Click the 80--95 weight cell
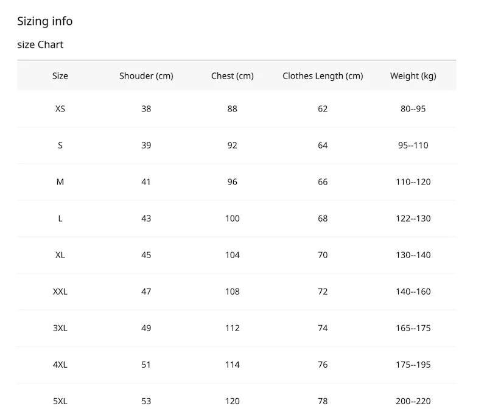487x420 pixels. [x=413, y=109]
